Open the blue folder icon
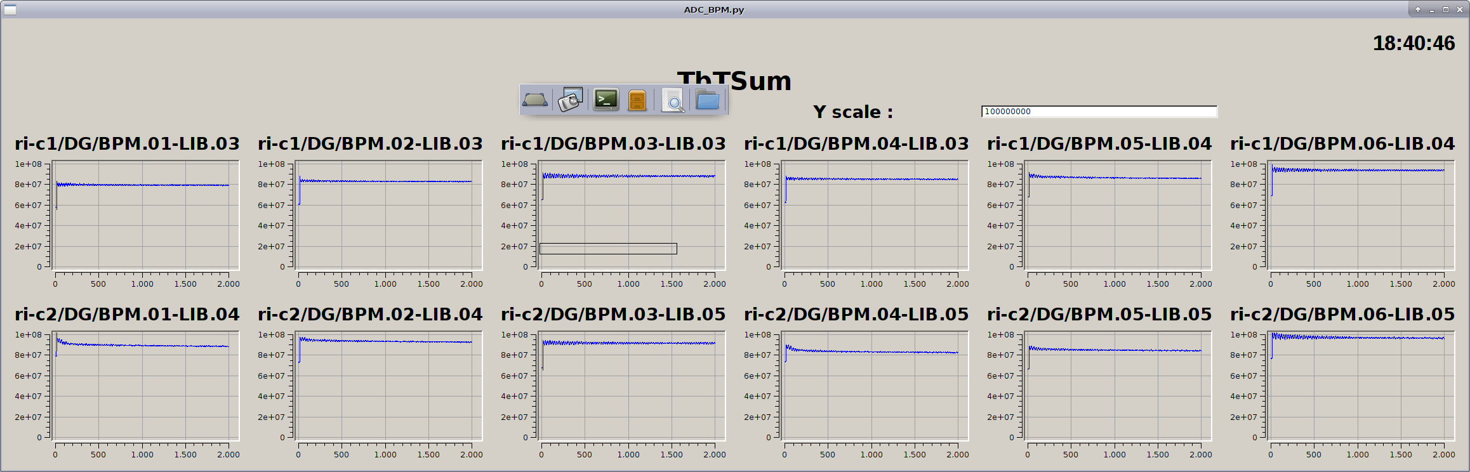The height and width of the screenshot is (472, 1470). pyautogui.click(x=707, y=100)
